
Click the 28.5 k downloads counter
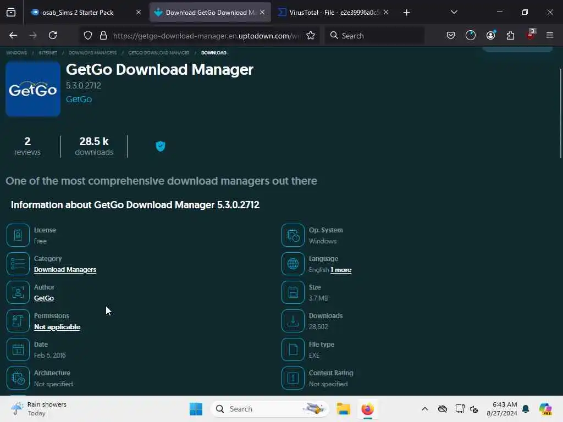(94, 146)
